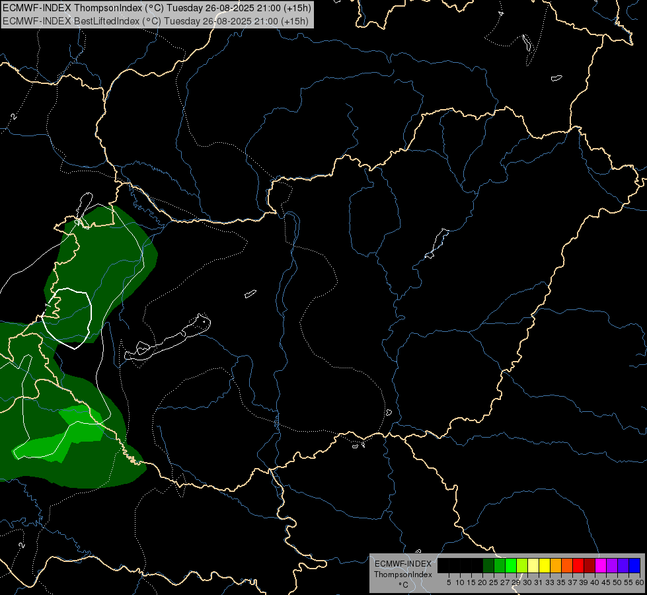Screen dimensions: 647x595
Task: Click the pale yellow 30-31 legend swatch
Action: pos(533,565)
